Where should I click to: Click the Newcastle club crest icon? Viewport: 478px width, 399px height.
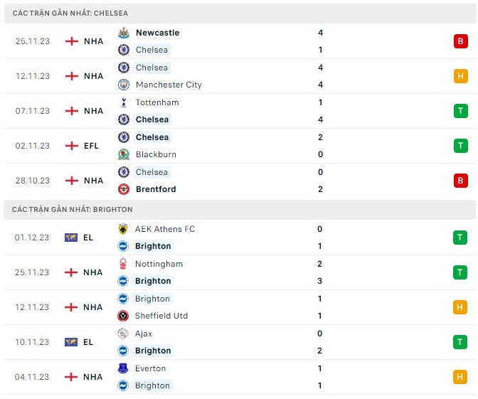pyautogui.click(x=124, y=33)
